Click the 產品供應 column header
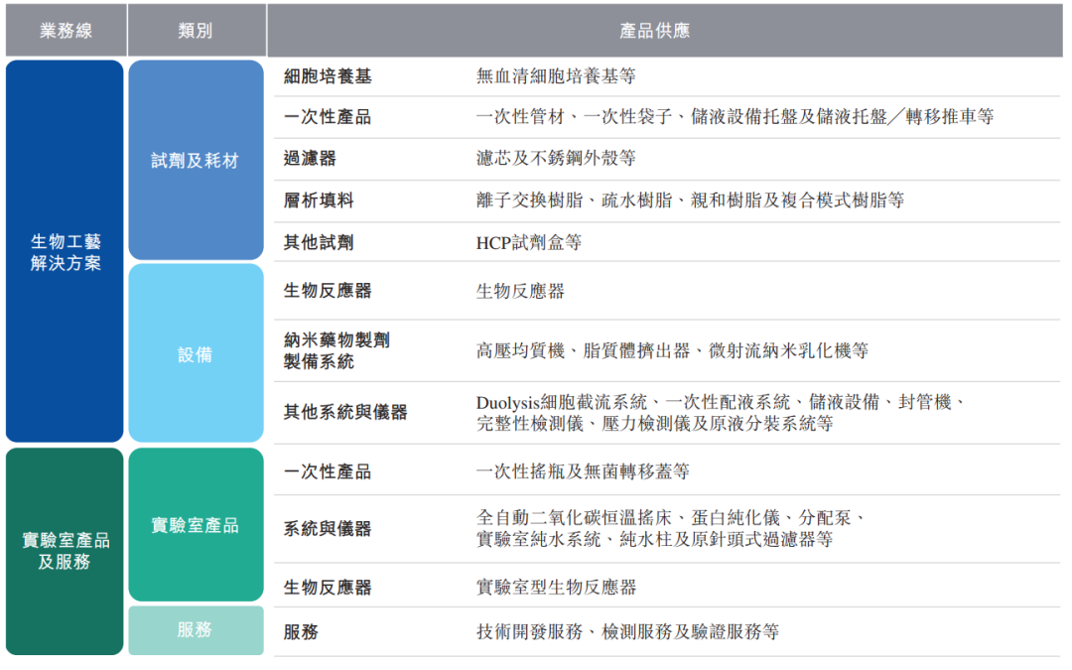1072x670 pixels. coord(655,31)
